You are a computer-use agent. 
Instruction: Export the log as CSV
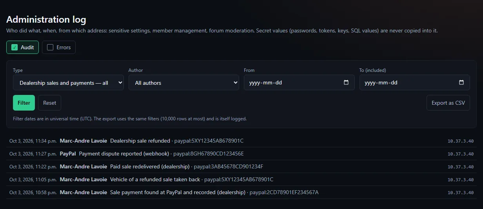[448, 103]
